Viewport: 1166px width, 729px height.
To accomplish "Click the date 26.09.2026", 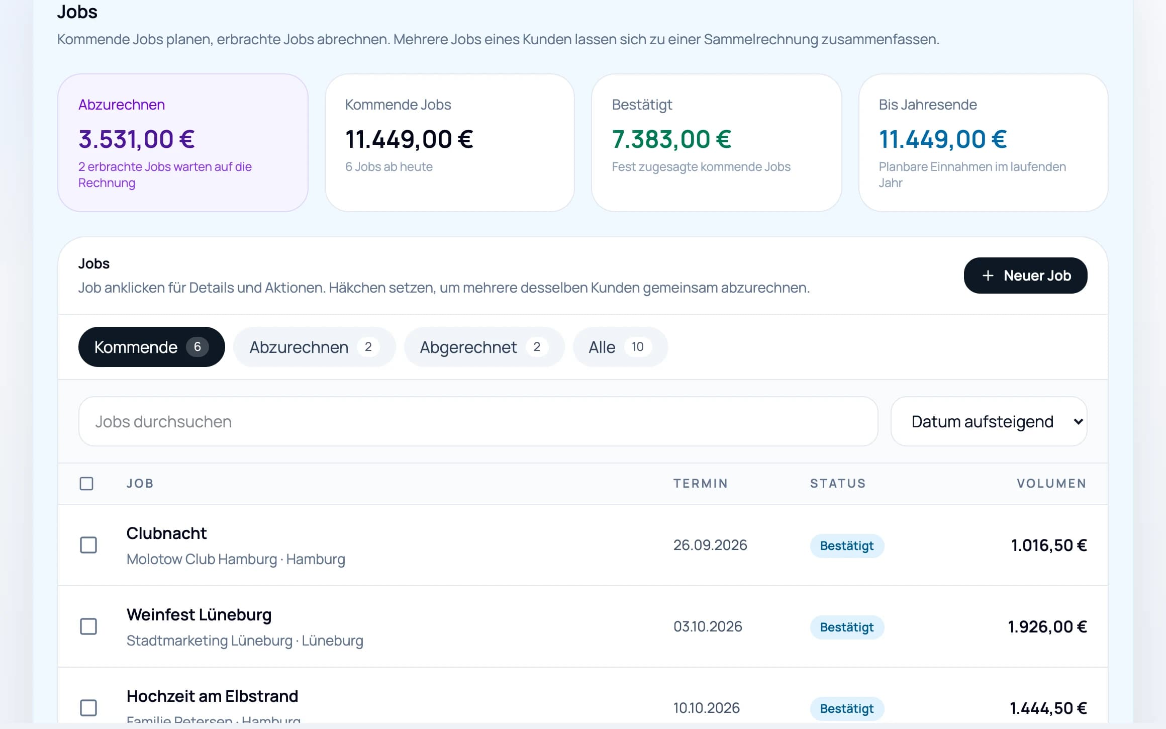I will click(710, 545).
